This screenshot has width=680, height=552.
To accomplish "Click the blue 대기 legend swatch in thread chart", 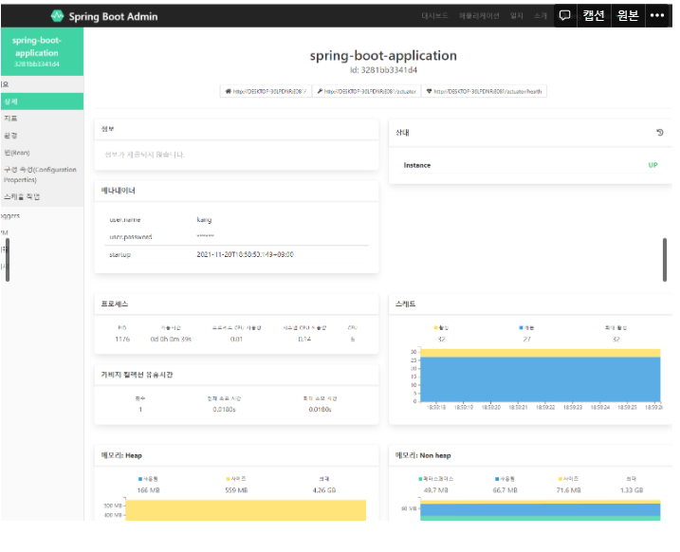I will point(522,328).
